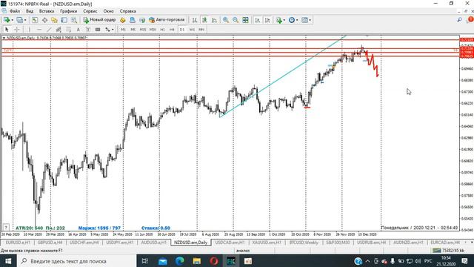This screenshot has height=267, width=474.
Task: Switch to BTCUSD,Weekly chart tab
Action: point(304,243)
